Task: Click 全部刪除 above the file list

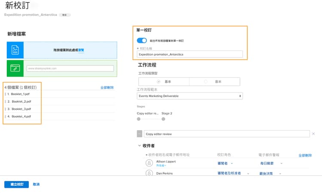Action: tap(107, 88)
